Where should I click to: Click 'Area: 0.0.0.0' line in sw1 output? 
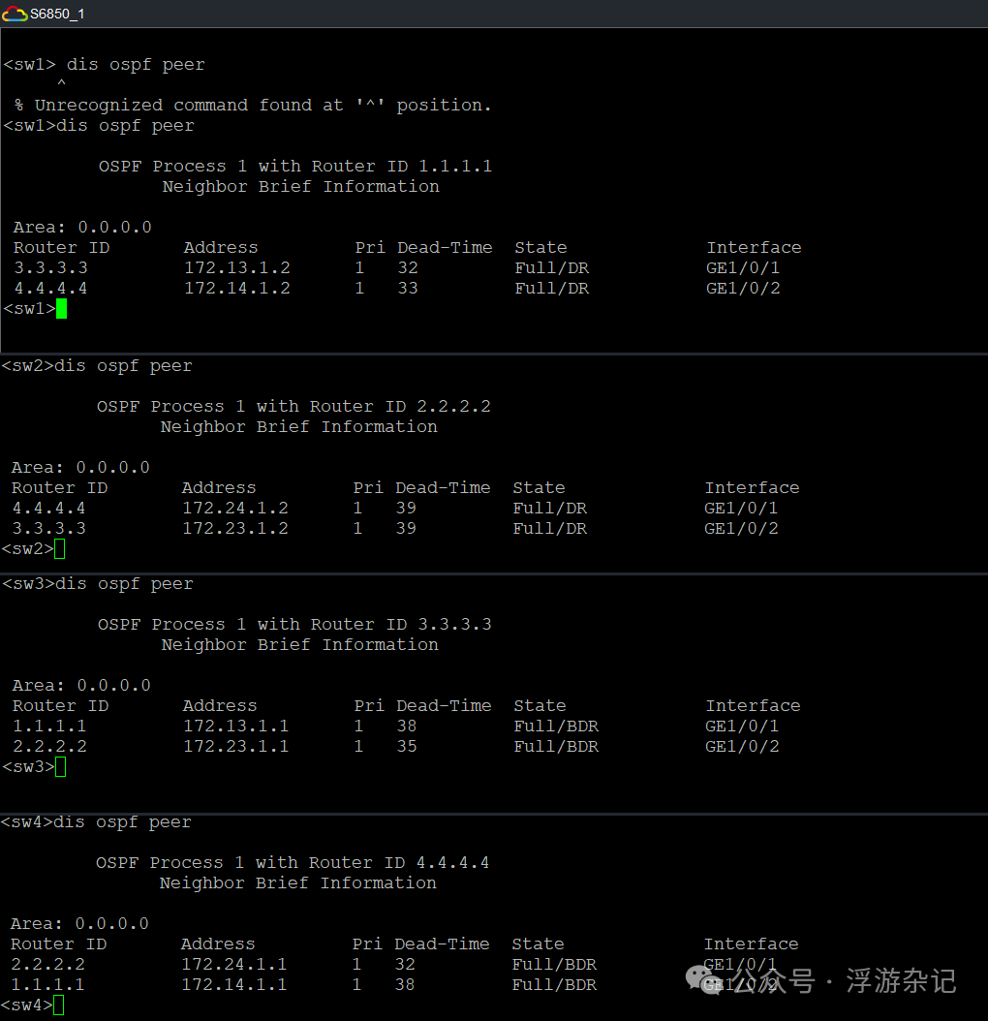82,228
